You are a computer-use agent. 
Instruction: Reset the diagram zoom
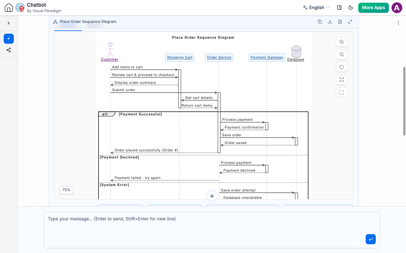(x=341, y=67)
